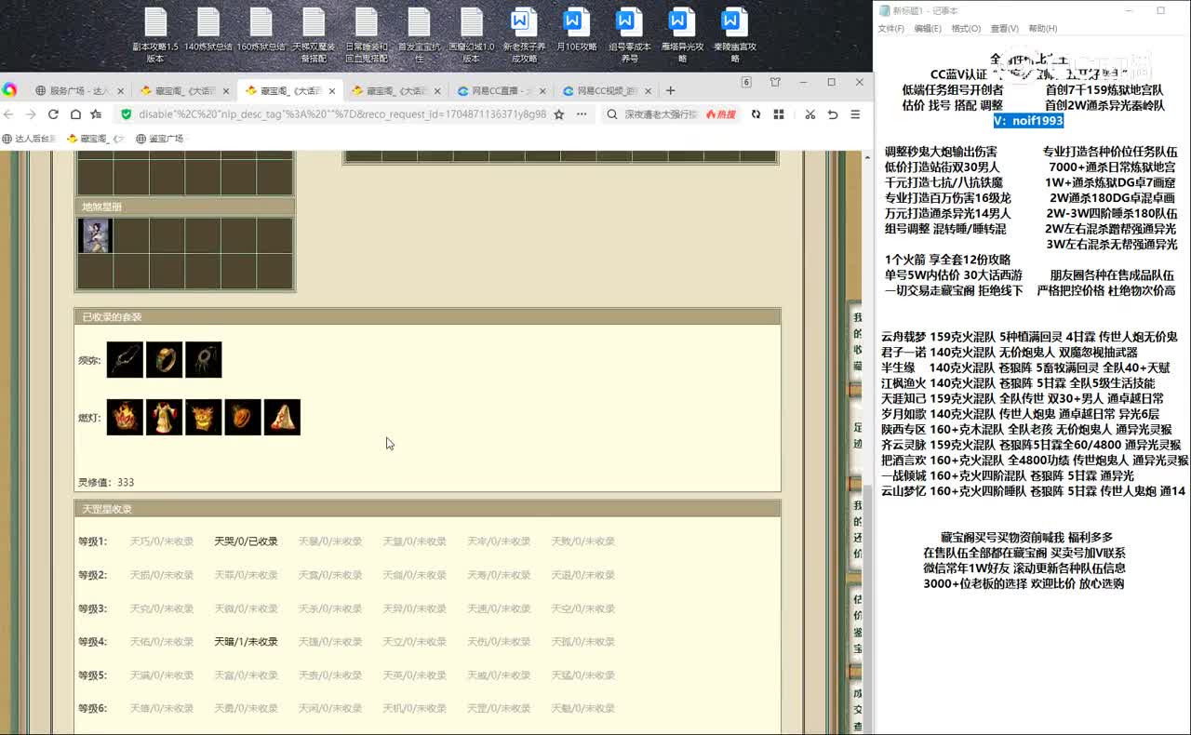Open the 新老孩子养成攻略 document

pos(525,35)
